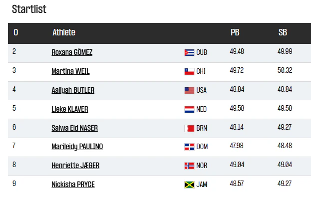Screen dimensions: 311x197
Task: Open Salwa Eid NASER athlete profile
Action: (74, 128)
